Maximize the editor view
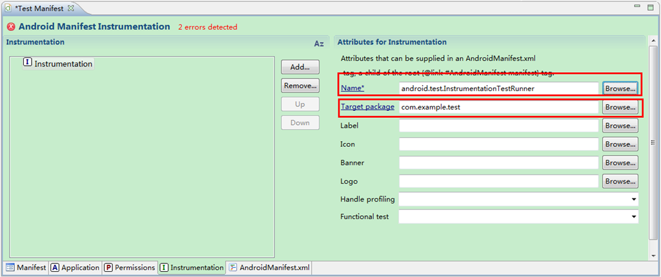 [649, 7]
